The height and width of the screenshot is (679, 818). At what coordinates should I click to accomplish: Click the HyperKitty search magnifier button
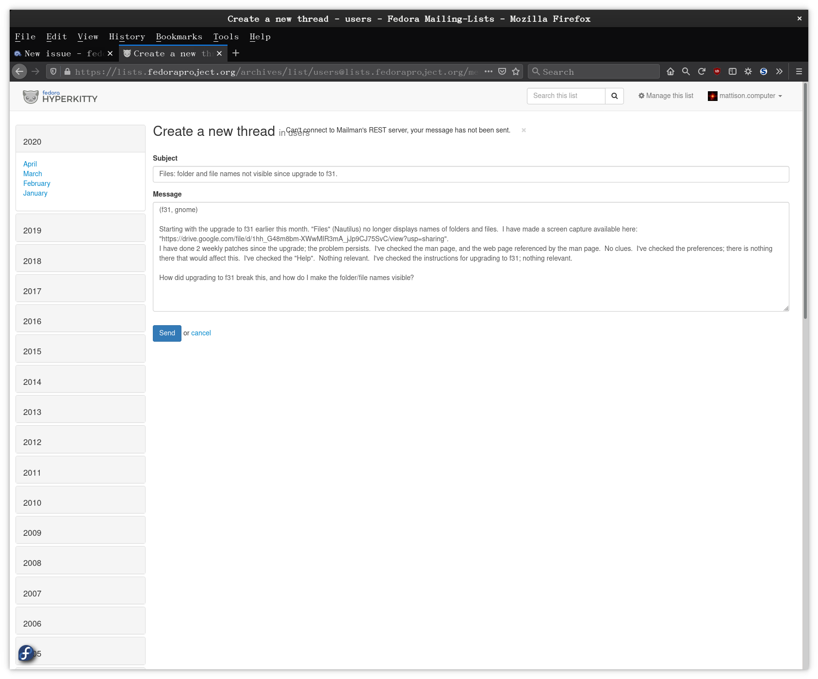tap(614, 96)
